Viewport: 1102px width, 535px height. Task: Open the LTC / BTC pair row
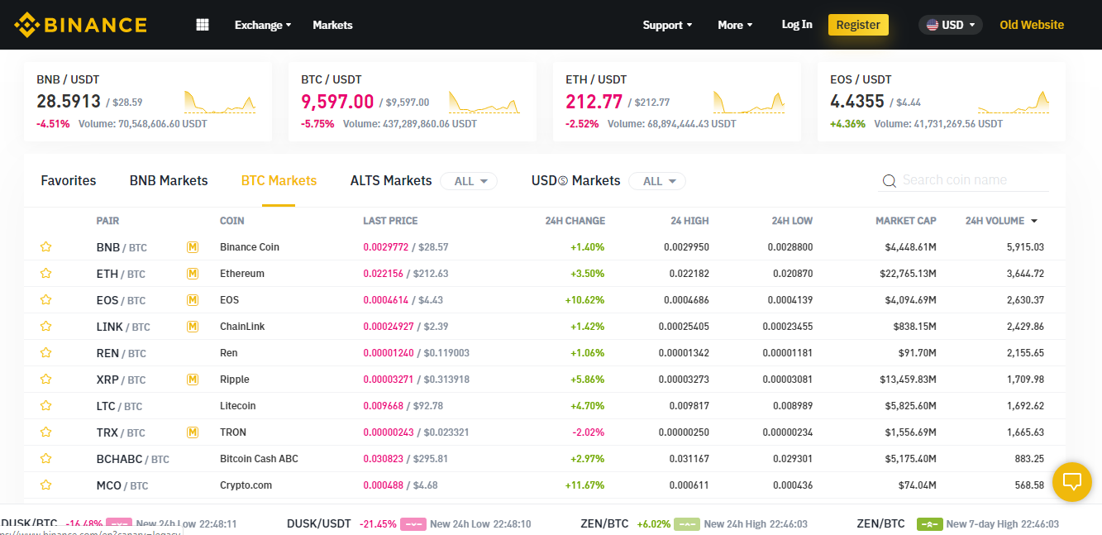[545, 406]
